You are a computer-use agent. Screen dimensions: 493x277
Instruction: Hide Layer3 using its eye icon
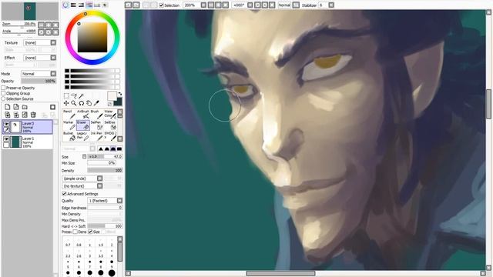coord(6,125)
